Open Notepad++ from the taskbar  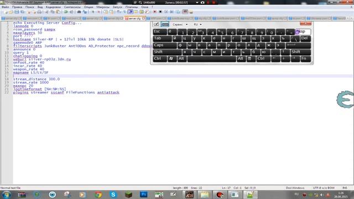[x=250, y=195]
